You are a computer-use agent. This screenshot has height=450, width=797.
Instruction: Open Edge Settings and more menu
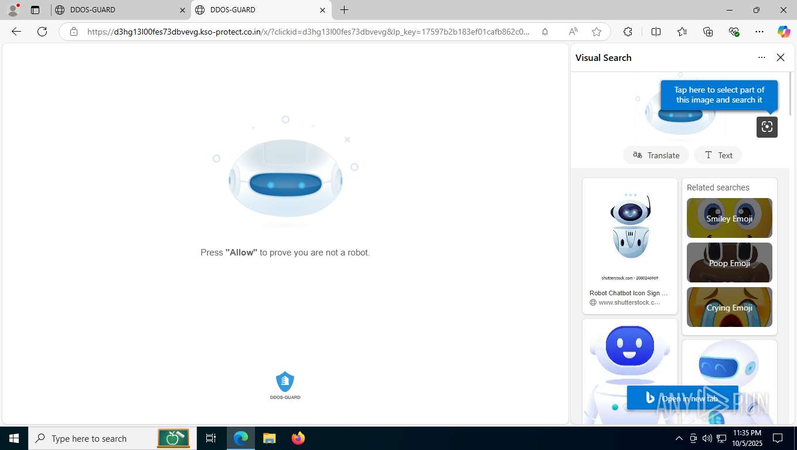[x=759, y=32]
